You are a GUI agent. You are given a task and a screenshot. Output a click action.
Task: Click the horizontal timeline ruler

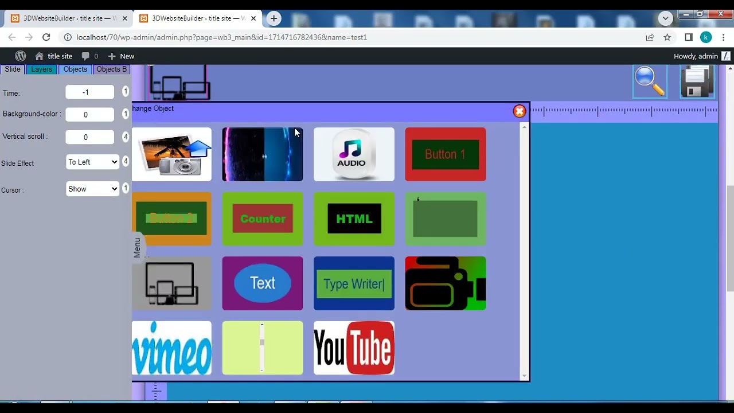[624, 111]
